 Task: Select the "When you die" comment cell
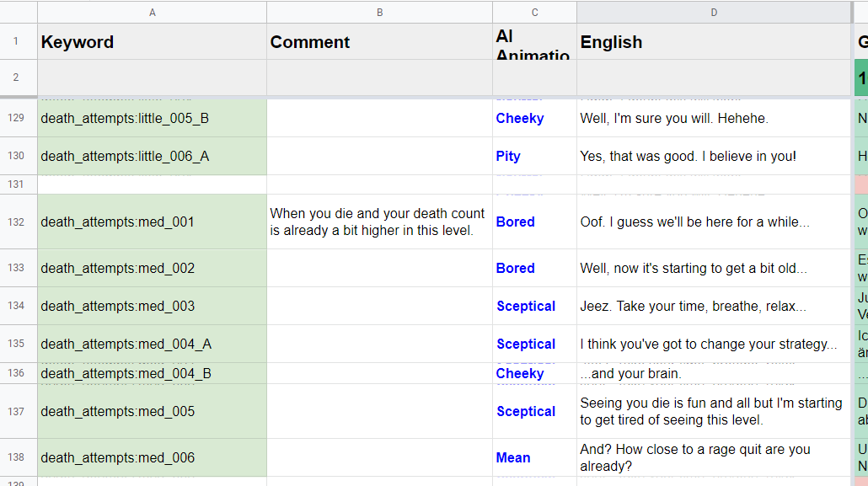(379, 222)
